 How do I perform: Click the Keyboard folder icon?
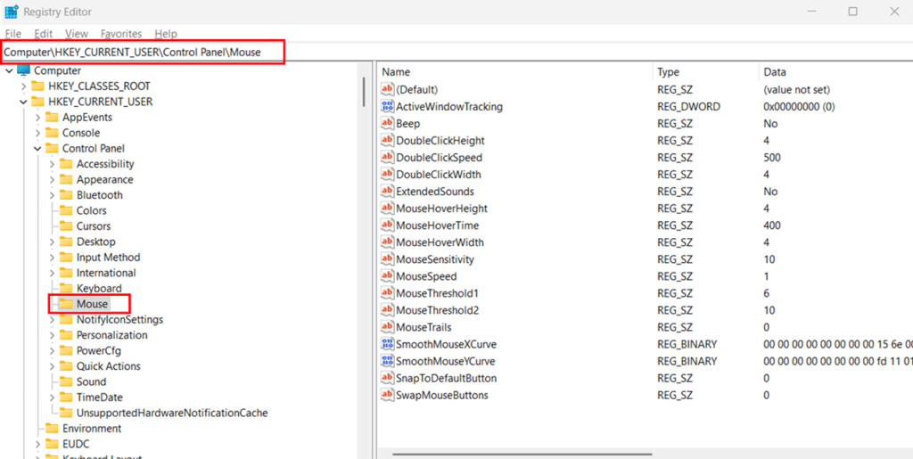(x=66, y=288)
